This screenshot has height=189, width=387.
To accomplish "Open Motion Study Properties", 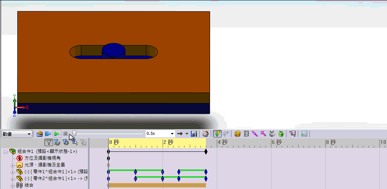I will 304,134.
